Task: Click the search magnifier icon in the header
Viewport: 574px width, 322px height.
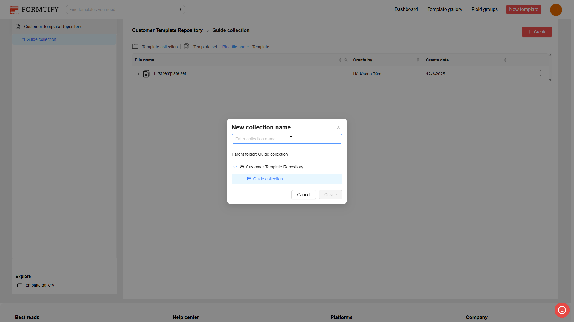Action: [x=179, y=10]
